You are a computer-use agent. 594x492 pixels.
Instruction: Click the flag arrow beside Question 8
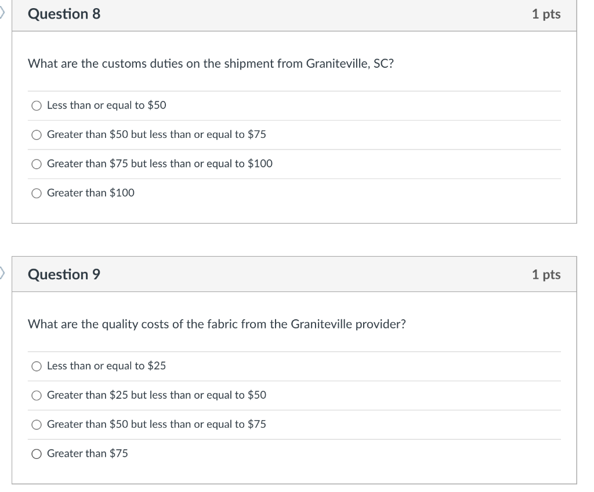(2, 13)
